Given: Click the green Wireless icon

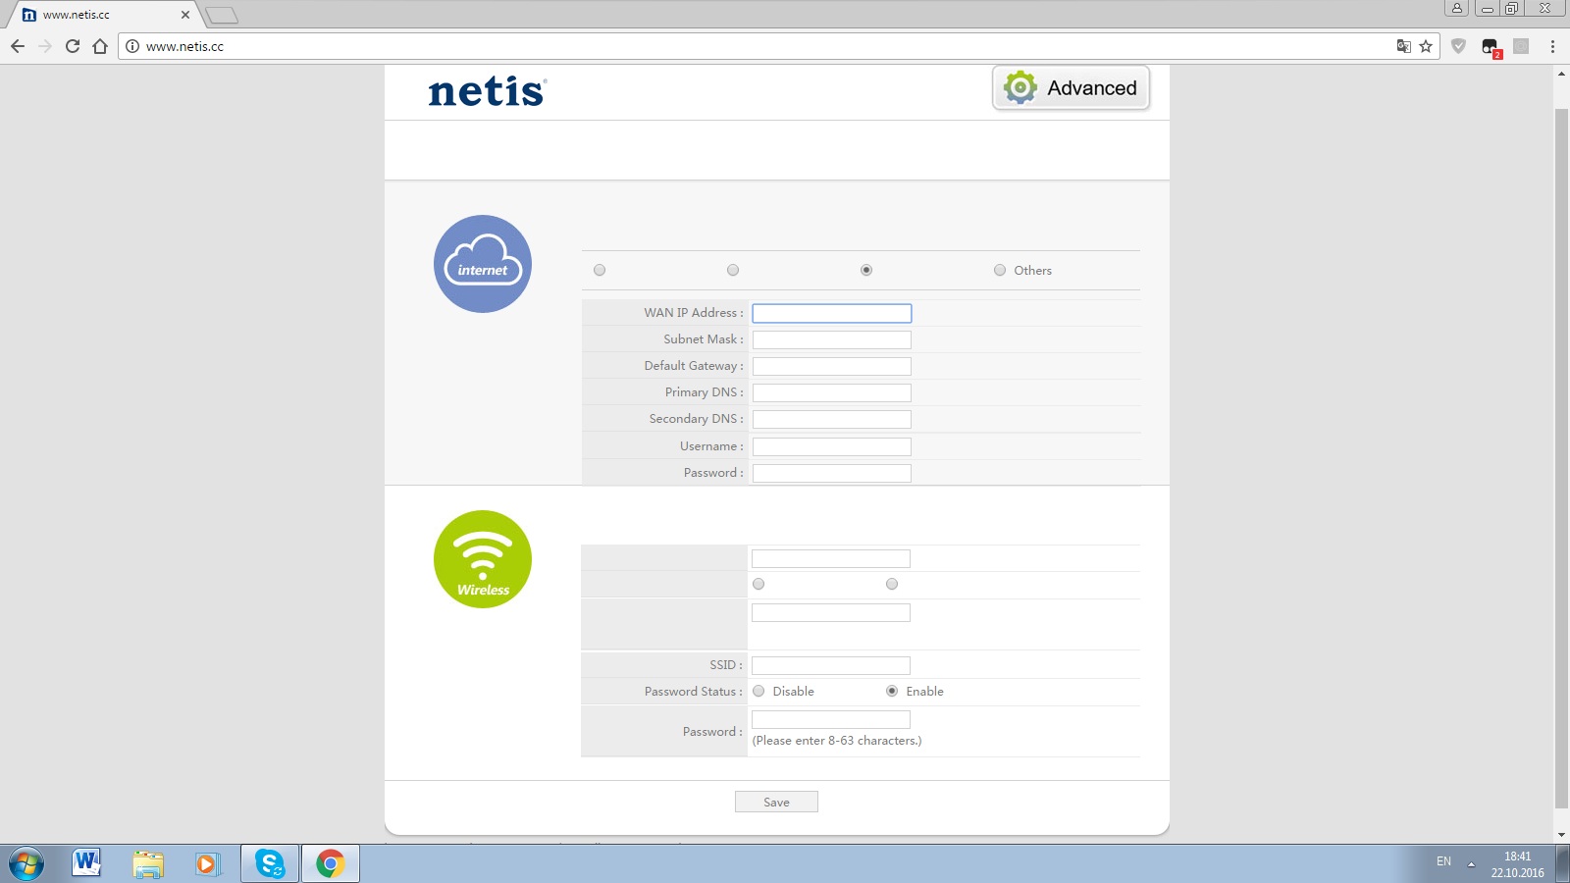Looking at the screenshot, I should [483, 559].
